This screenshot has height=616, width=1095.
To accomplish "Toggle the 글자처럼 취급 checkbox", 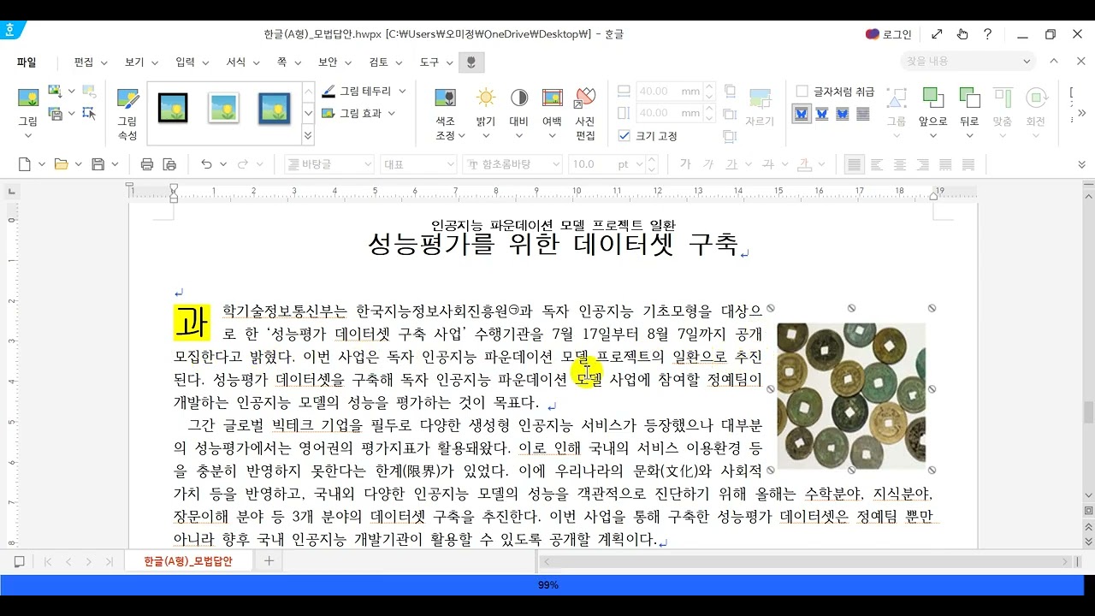I will [x=802, y=92].
